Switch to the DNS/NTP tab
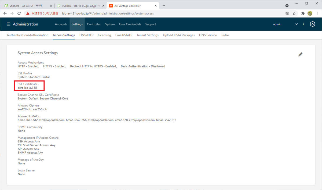Image resolution: width=322 pixels, height=190 pixels. (x=86, y=35)
